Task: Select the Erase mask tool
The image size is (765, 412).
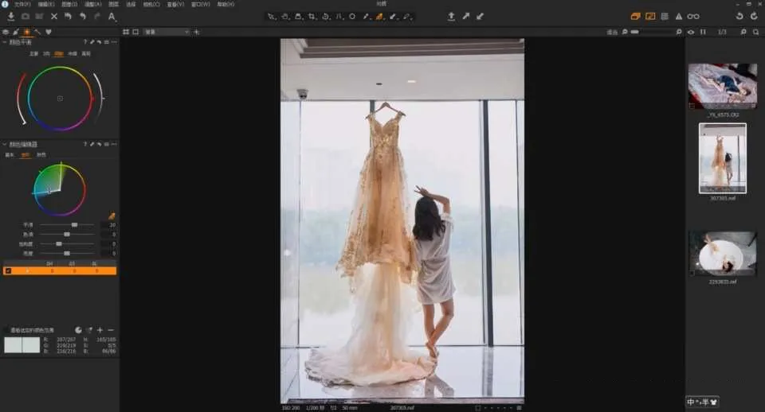Action: tap(407, 17)
